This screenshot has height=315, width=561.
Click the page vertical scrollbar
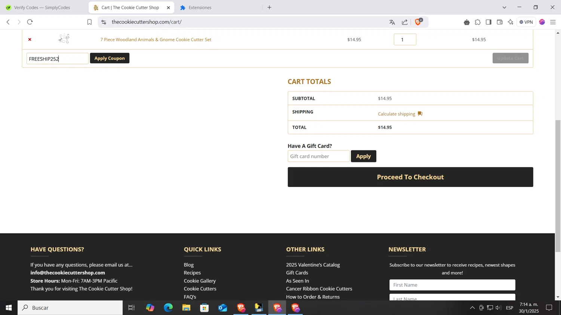point(558,186)
